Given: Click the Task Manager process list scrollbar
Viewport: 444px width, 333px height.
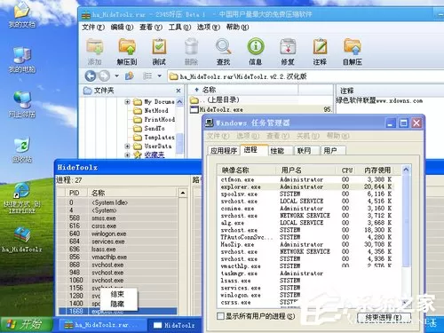Looking at the screenshot, I should [406, 216].
